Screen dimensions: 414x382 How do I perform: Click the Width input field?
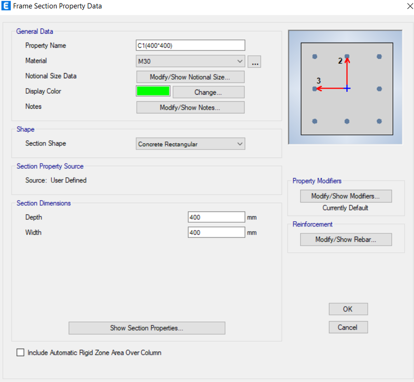pos(216,232)
